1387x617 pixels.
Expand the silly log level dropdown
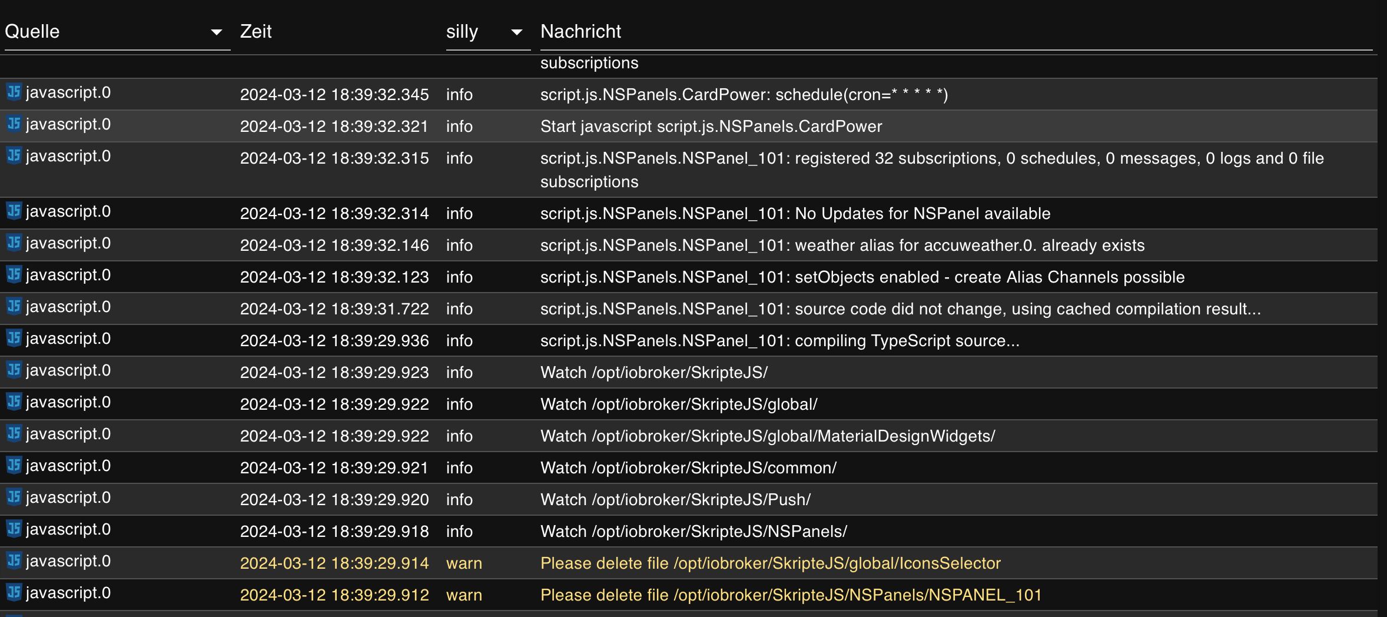tap(516, 32)
